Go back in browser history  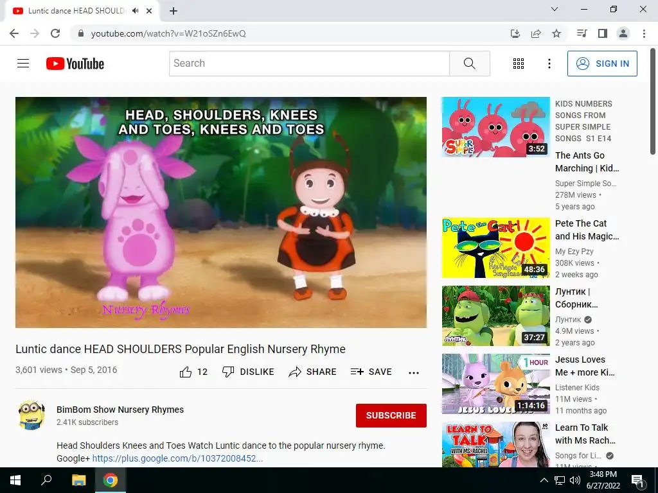click(14, 33)
